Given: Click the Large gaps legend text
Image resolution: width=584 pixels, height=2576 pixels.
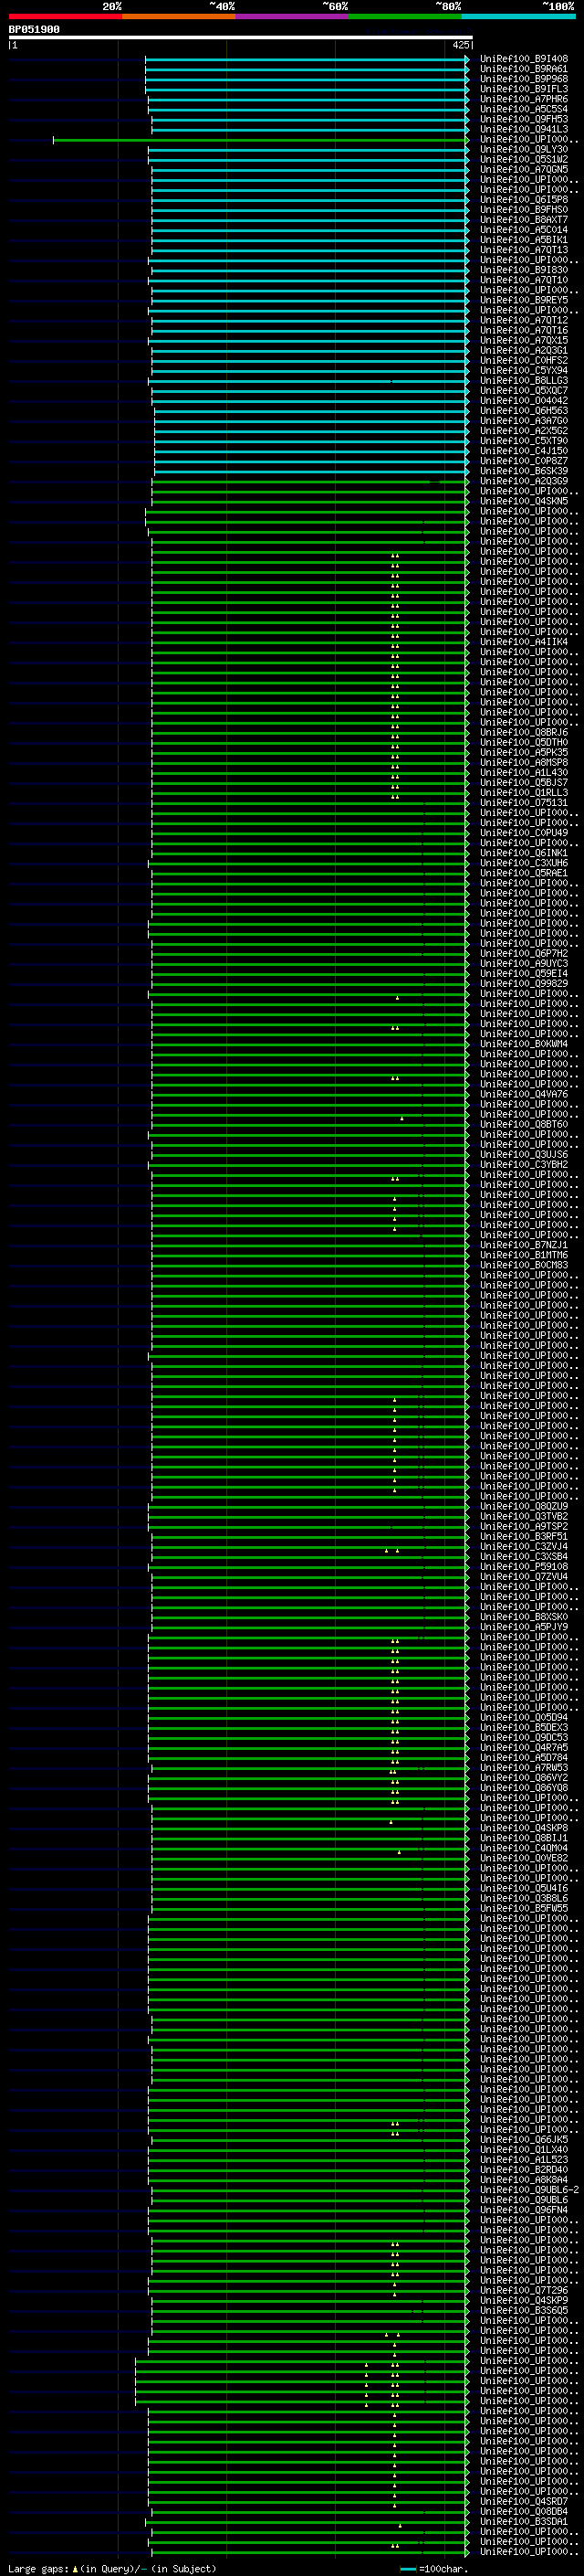Looking at the screenshot, I should coord(110,2568).
